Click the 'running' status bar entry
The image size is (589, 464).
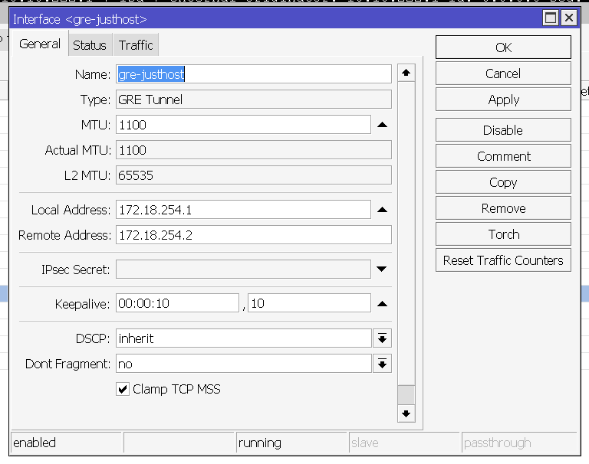point(291,443)
